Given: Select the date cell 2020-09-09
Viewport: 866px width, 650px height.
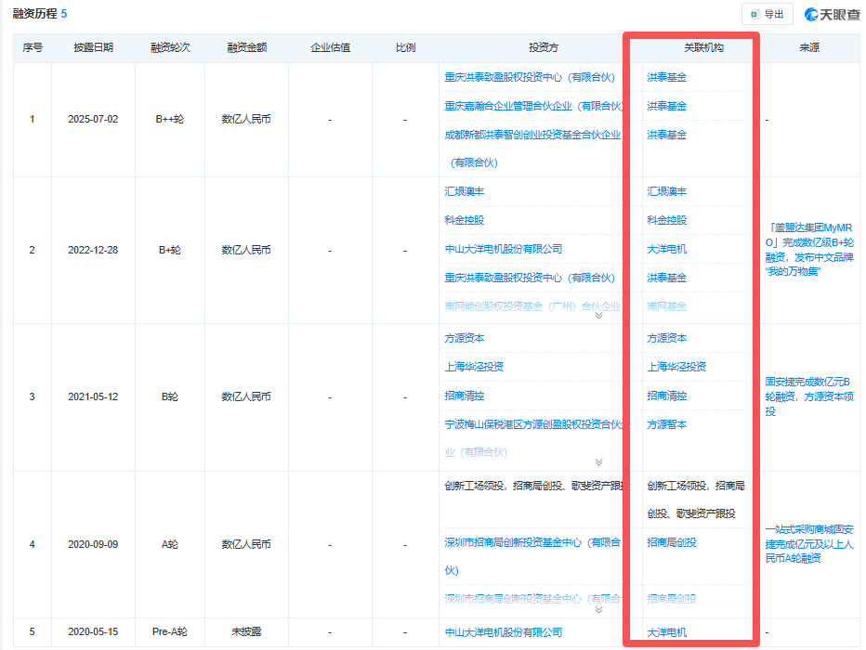Looking at the screenshot, I should 93,544.
